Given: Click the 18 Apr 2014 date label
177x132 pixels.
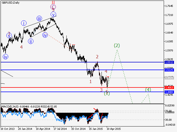Looking at the screenshot, I should point(43,129).
